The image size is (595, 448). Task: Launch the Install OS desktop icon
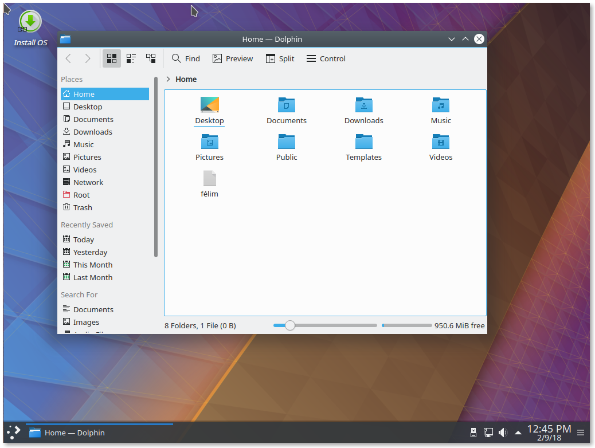click(30, 29)
